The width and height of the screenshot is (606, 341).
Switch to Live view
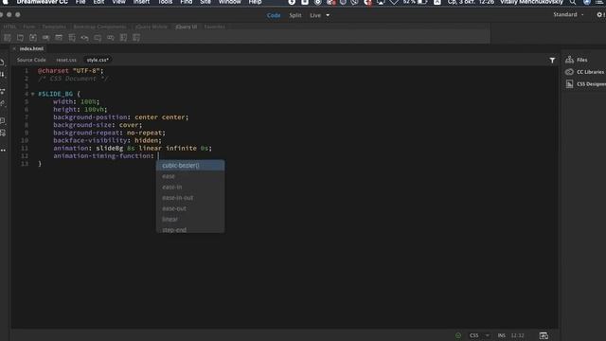point(315,15)
